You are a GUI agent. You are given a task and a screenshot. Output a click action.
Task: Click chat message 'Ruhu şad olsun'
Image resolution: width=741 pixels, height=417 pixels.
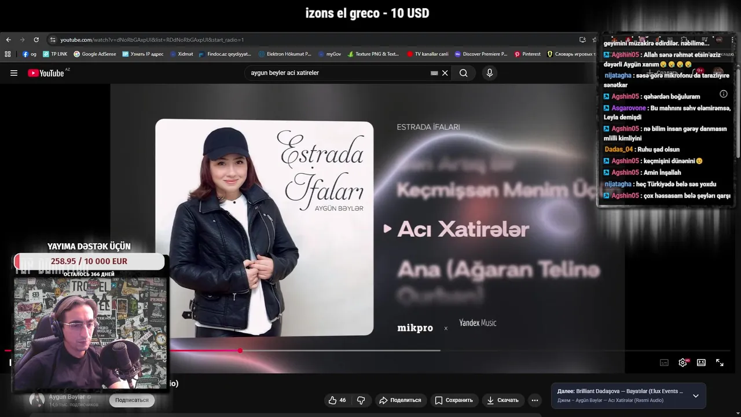658,149
